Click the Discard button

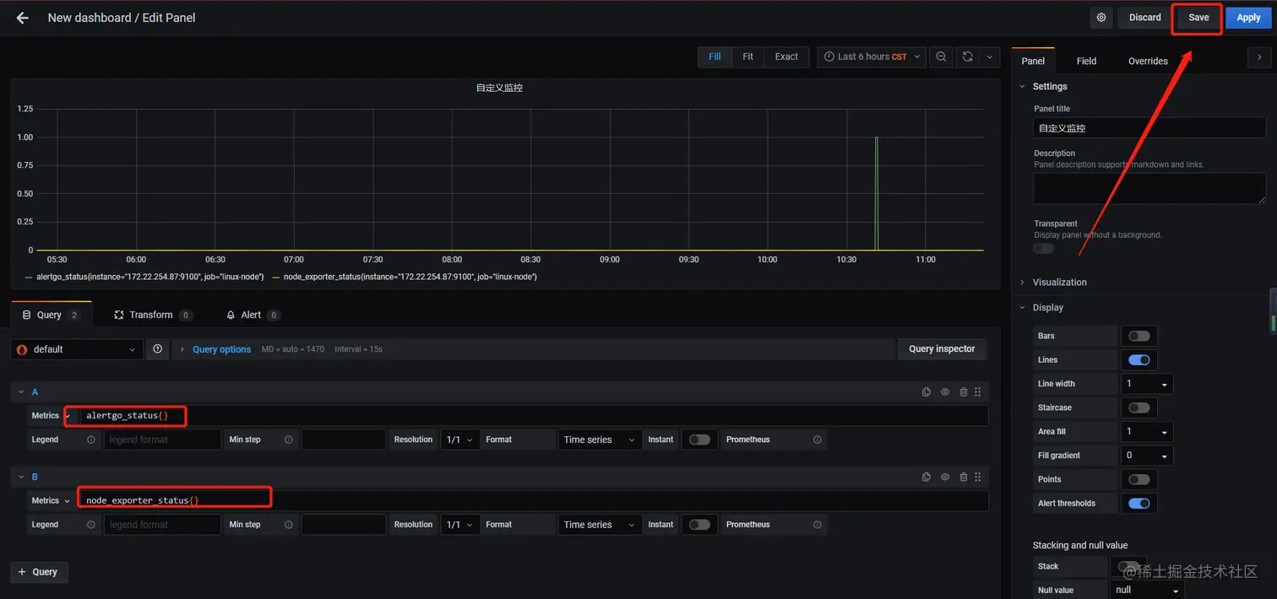(x=1144, y=17)
